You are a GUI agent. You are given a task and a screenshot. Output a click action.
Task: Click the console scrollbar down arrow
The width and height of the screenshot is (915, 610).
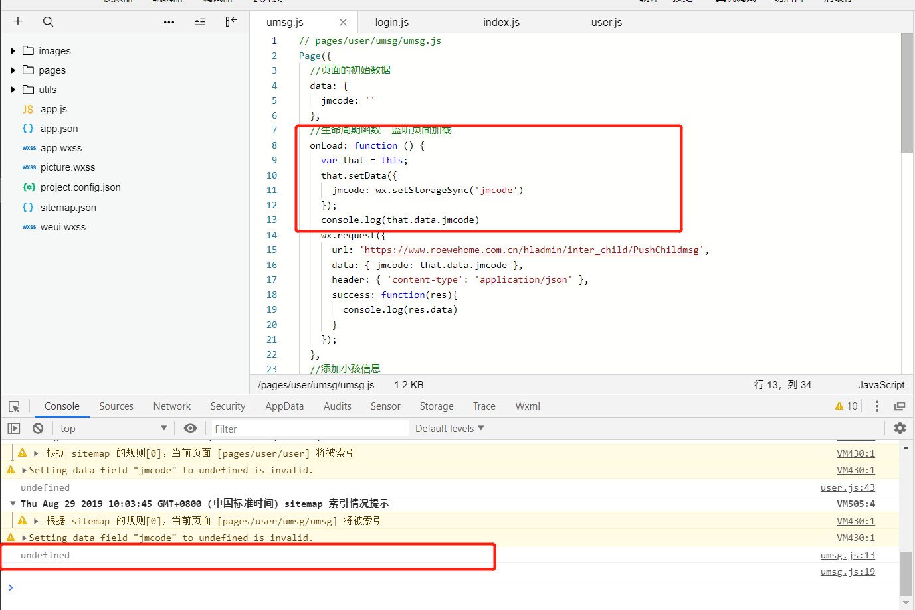coord(906,604)
